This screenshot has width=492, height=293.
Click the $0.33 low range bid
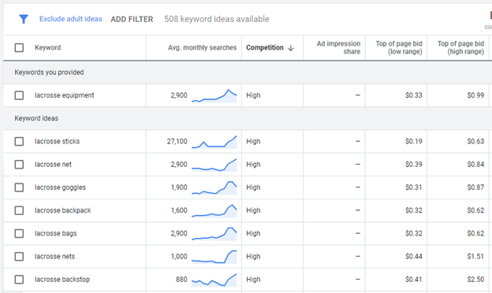414,95
